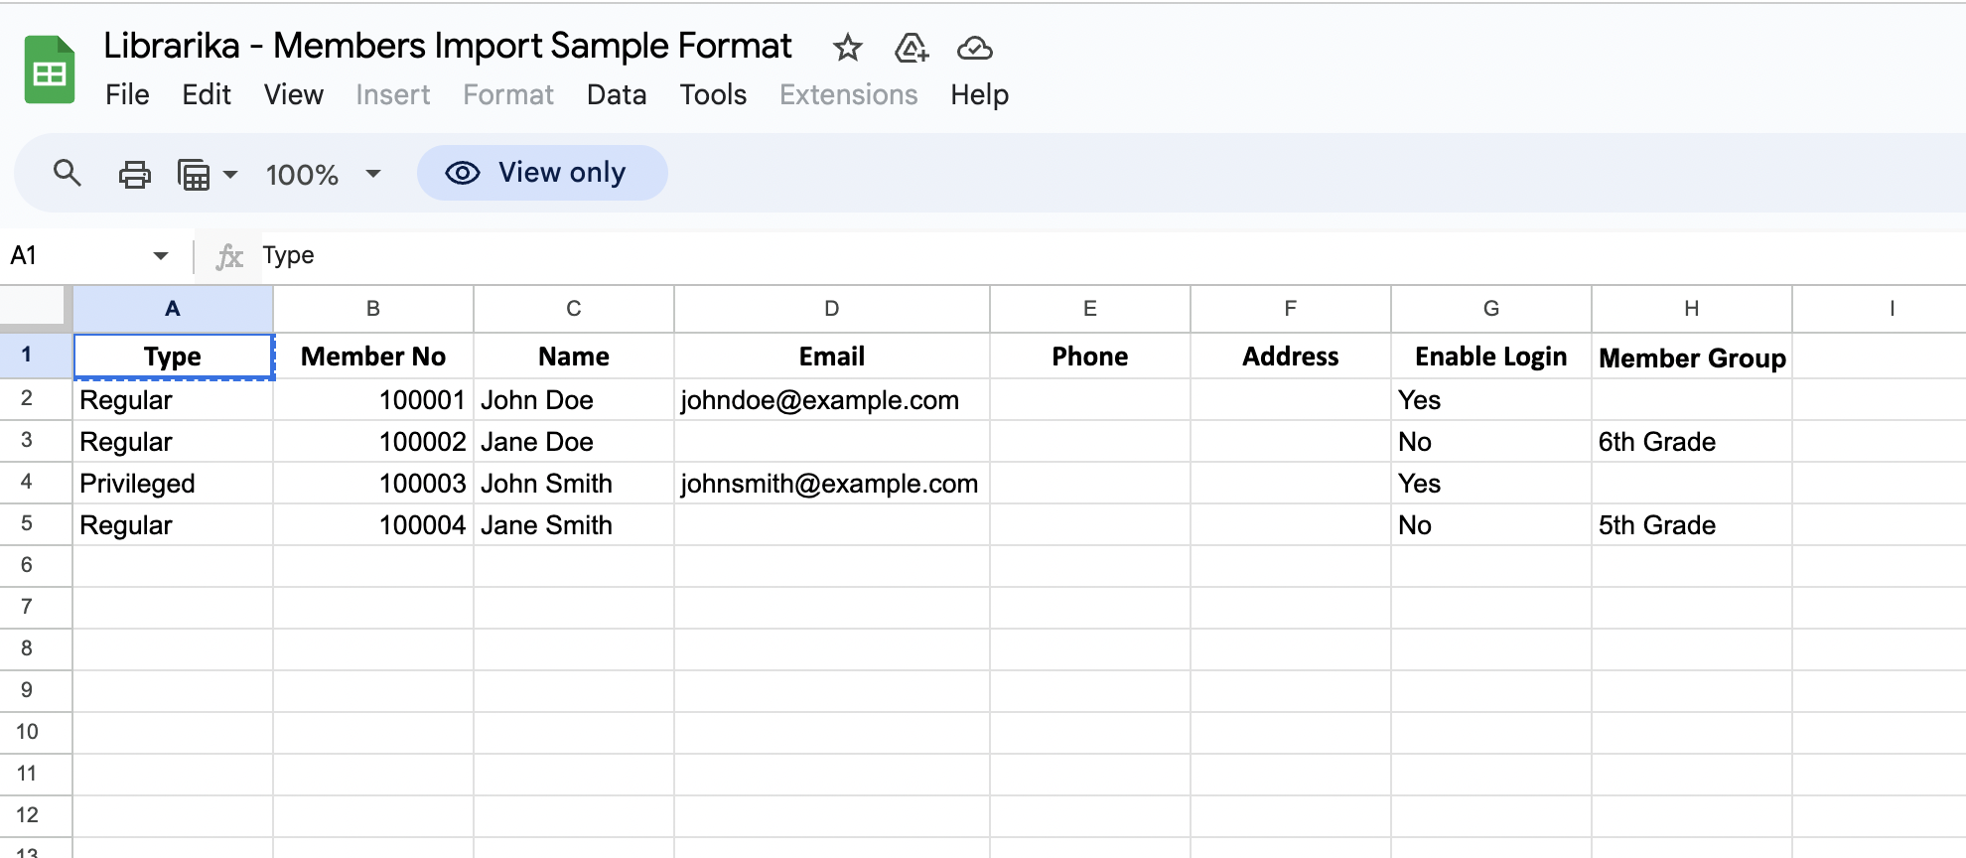Expand the A1 name box dropdown
The image size is (1966, 858).
pos(160,256)
